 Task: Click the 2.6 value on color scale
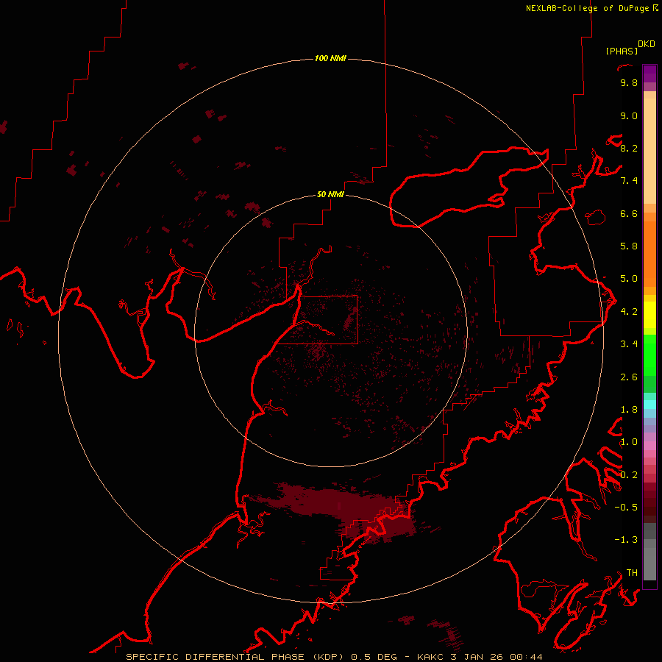tap(629, 377)
